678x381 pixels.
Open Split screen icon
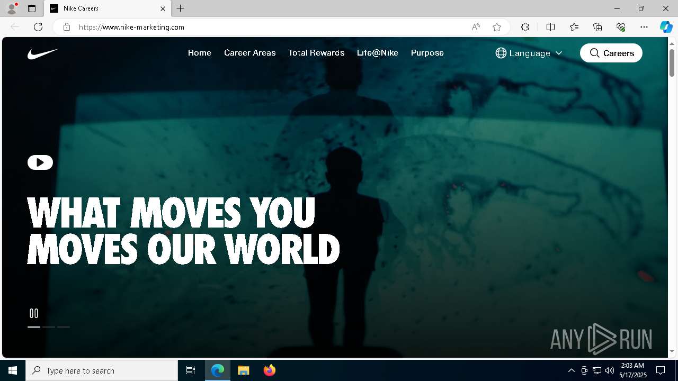point(550,27)
